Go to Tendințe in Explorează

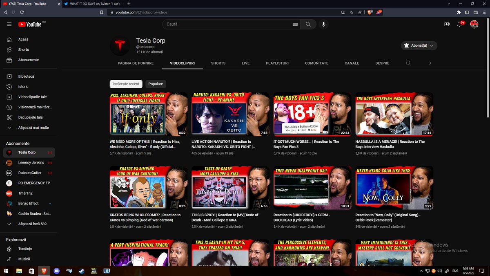point(29,249)
